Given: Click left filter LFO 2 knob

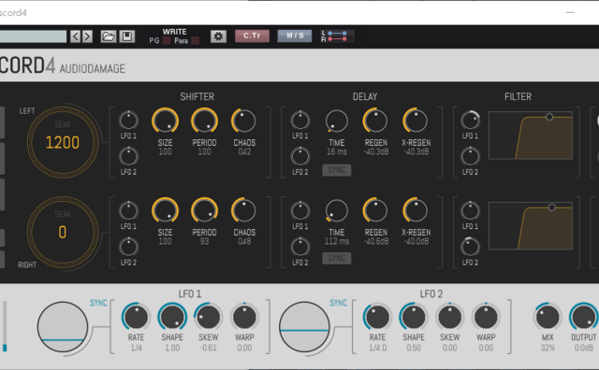Looking at the screenshot, I should tap(470, 156).
